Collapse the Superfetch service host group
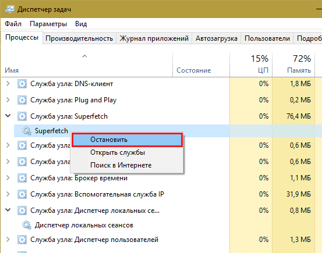The image size is (322, 253). pos(8,116)
